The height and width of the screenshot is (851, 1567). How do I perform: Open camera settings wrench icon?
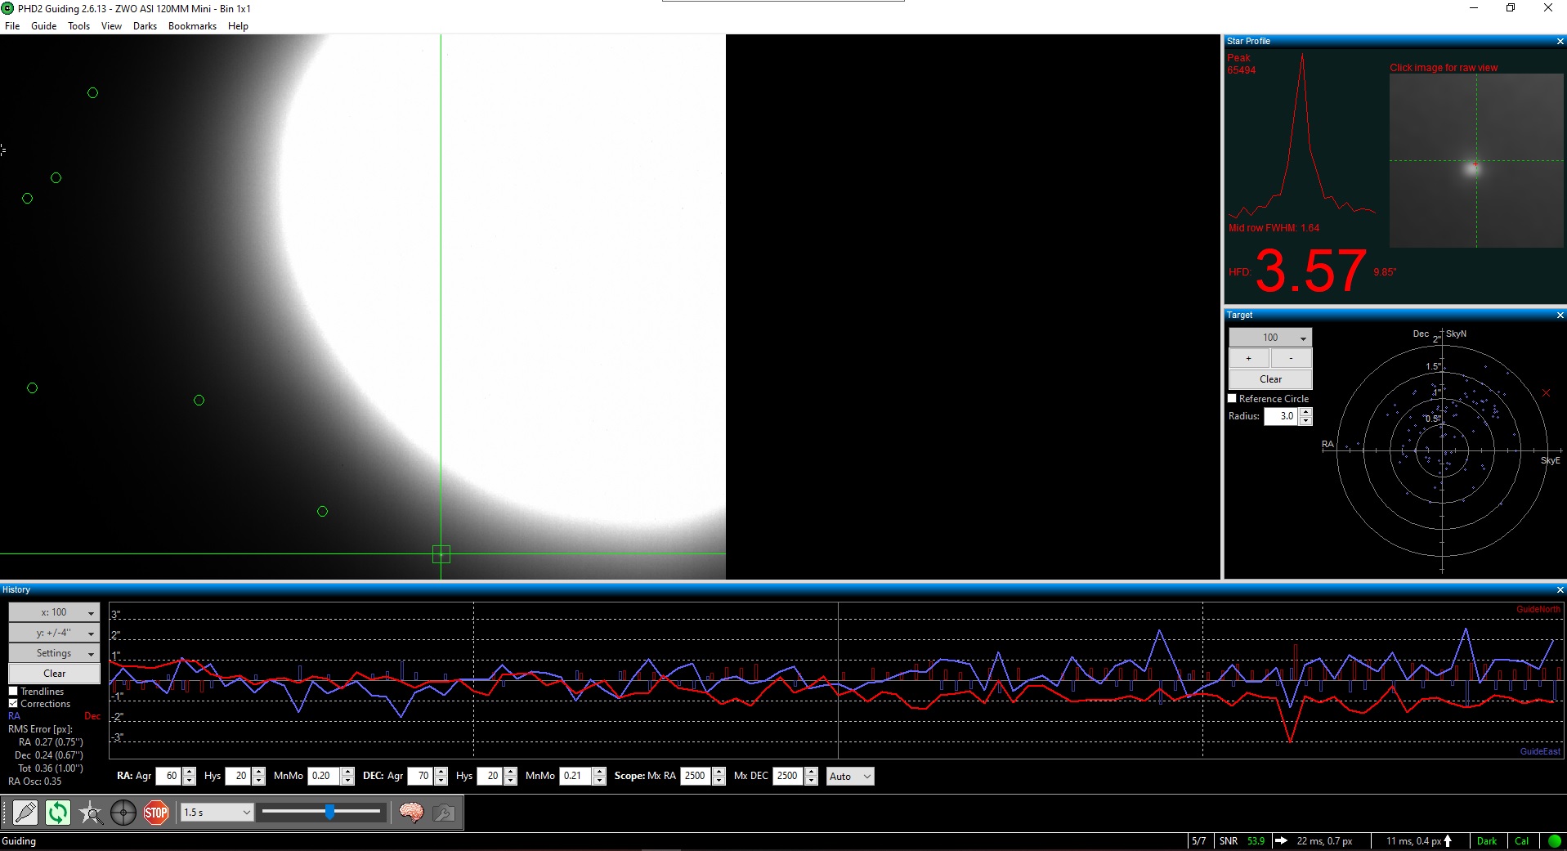point(444,813)
